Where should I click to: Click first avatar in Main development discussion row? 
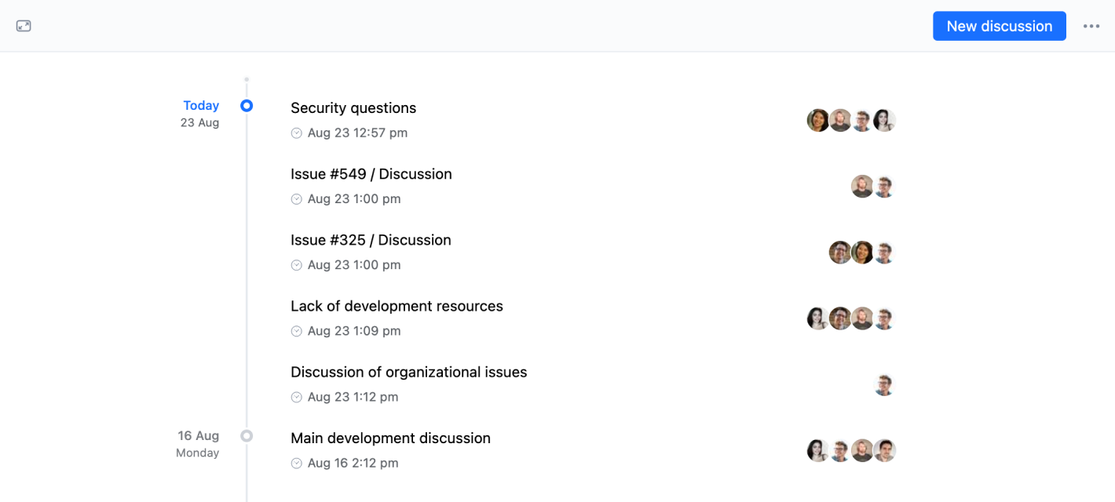tap(818, 450)
